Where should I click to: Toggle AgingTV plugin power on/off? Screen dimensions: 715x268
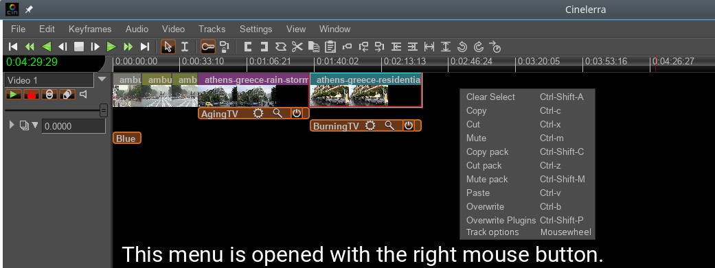297,113
